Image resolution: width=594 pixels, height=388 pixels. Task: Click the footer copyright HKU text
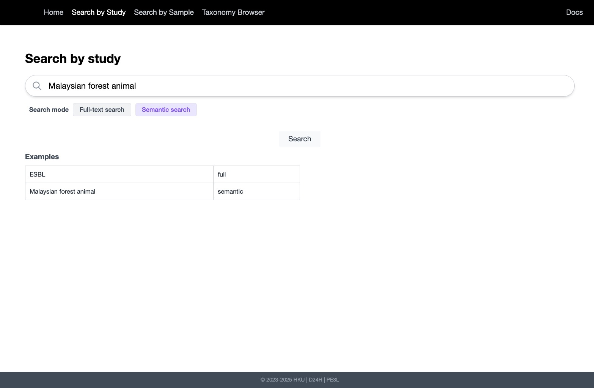point(300,380)
